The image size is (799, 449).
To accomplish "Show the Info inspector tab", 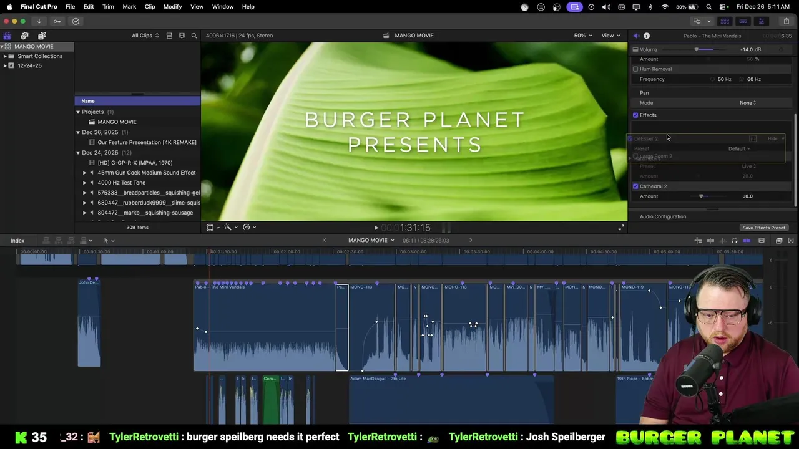I will click(x=647, y=36).
